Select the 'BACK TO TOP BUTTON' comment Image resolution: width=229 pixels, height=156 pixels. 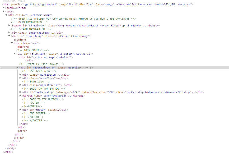[43, 99]
